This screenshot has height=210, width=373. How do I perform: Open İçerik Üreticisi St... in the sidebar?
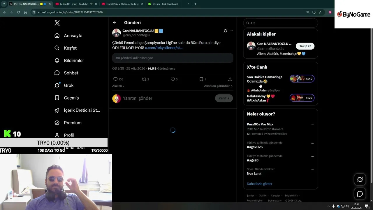tap(78, 110)
